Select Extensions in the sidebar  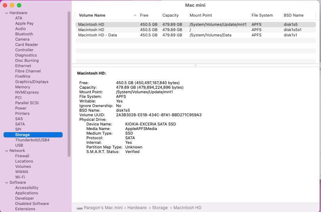click(25, 209)
